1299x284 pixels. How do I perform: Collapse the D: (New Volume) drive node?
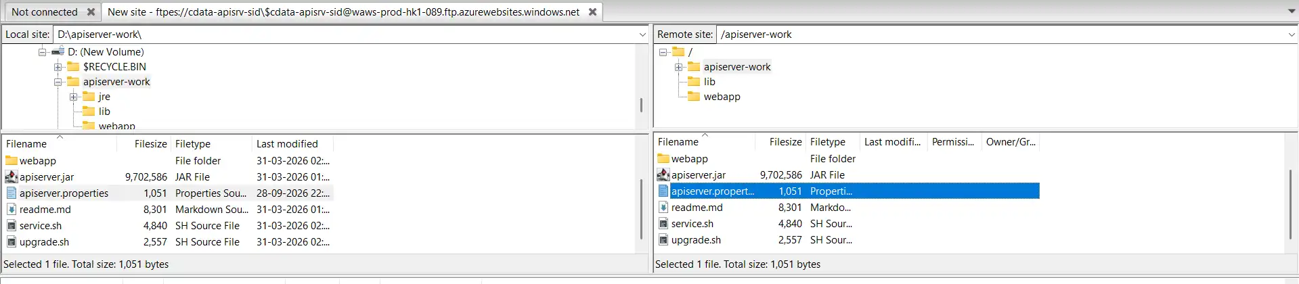43,52
